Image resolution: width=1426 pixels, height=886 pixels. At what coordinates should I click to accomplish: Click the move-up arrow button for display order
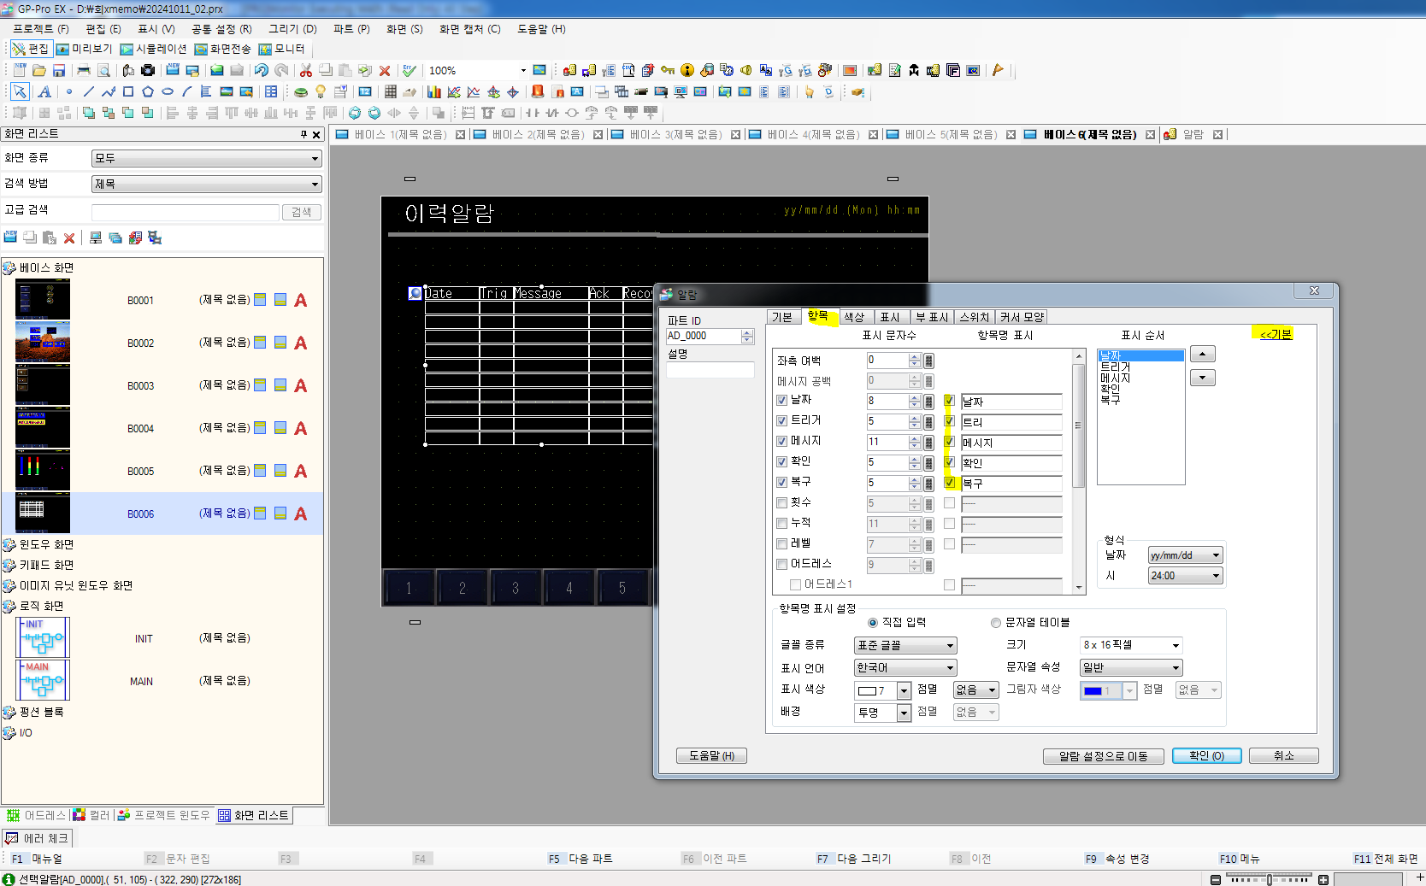pyautogui.click(x=1202, y=354)
